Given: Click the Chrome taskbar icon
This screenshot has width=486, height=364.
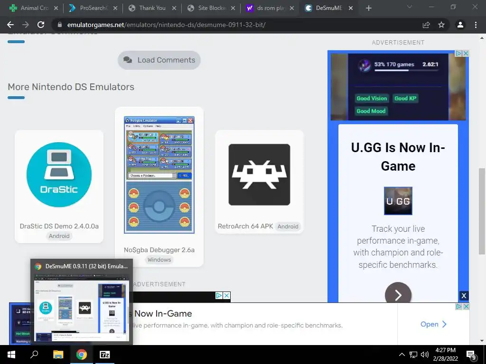Looking at the screenshot, I should [82, 355].
